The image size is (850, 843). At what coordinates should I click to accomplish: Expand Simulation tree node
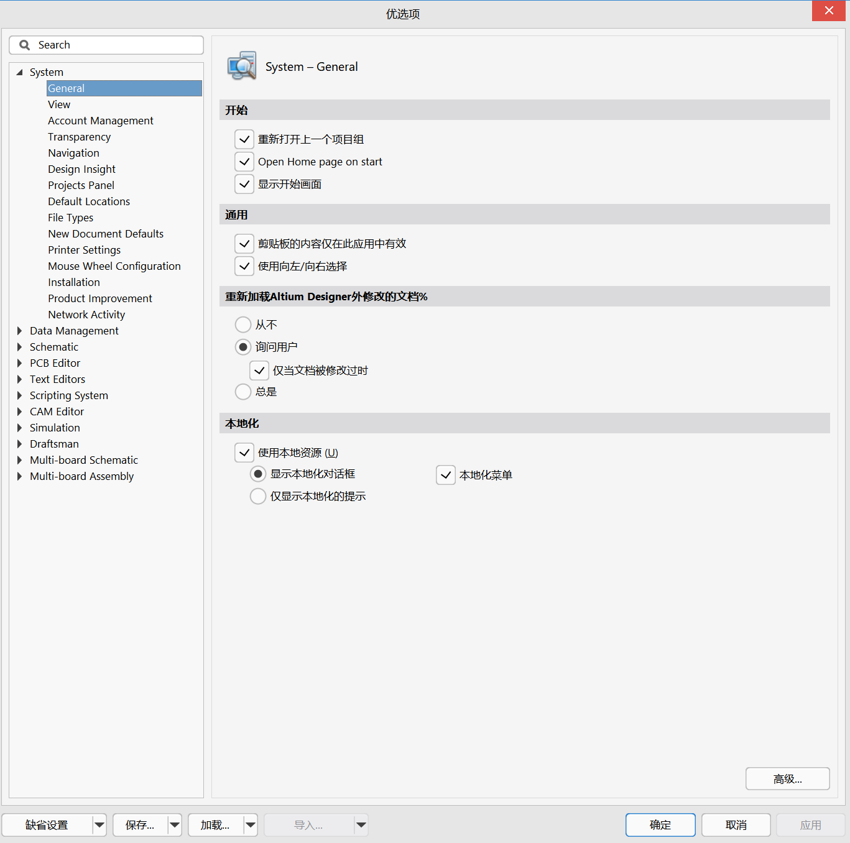(x=19, y=428)
